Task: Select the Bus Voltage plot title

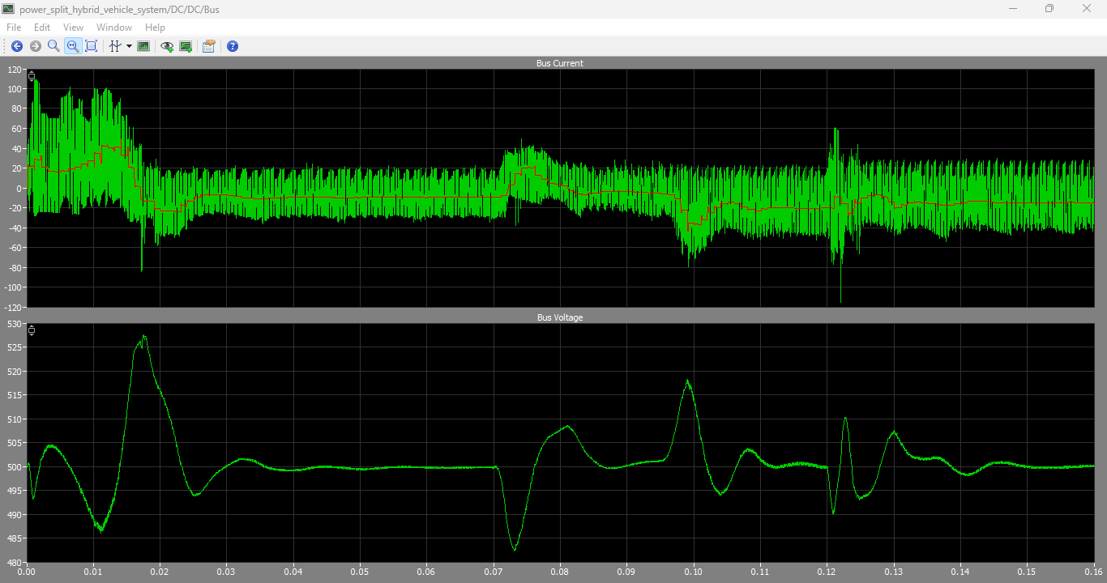Action: (560, 317)
